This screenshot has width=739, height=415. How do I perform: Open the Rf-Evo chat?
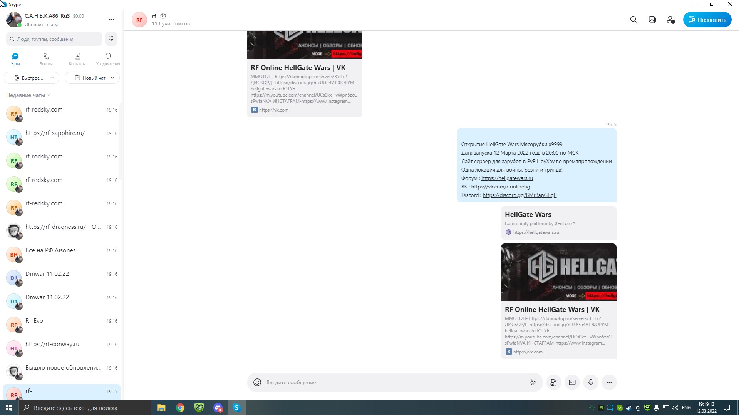pyautogui.click(x=62, y=325)
